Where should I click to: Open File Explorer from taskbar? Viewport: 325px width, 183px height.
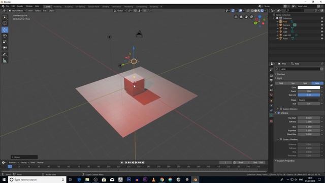point(87,179)
